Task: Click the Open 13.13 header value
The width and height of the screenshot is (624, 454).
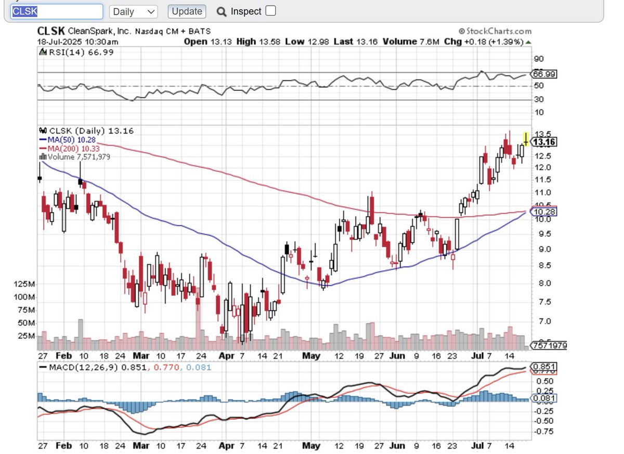Action: tap(209, 42)
